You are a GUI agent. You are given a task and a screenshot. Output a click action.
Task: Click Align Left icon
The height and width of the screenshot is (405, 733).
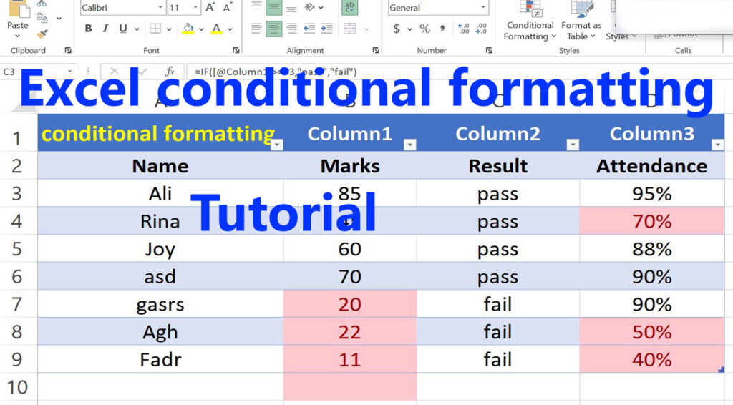point(256,29)
